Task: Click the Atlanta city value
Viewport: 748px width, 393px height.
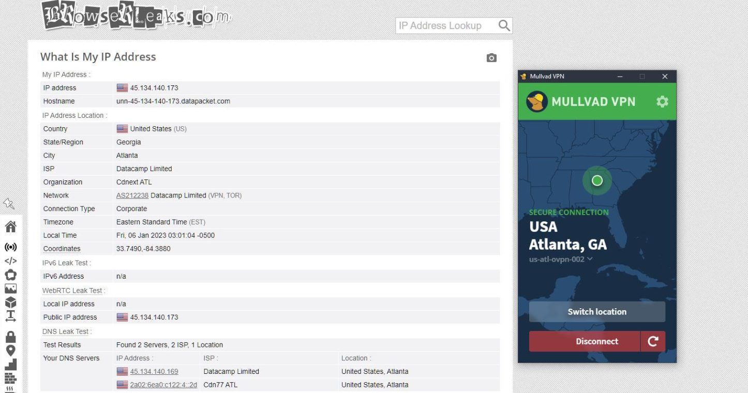Action: pyautogui.click(x=127, y=155)
